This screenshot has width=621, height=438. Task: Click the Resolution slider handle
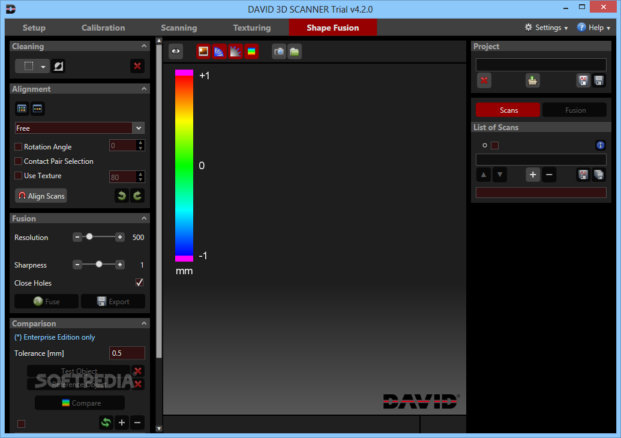pyautogui.click(x=89, y=237)
